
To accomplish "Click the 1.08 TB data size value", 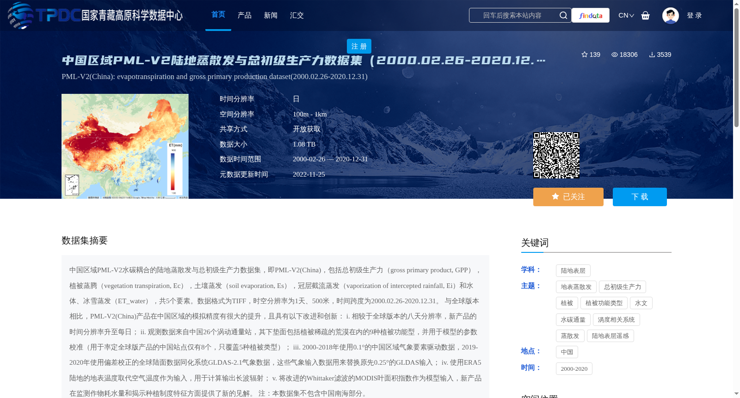I will pos(304,144).
